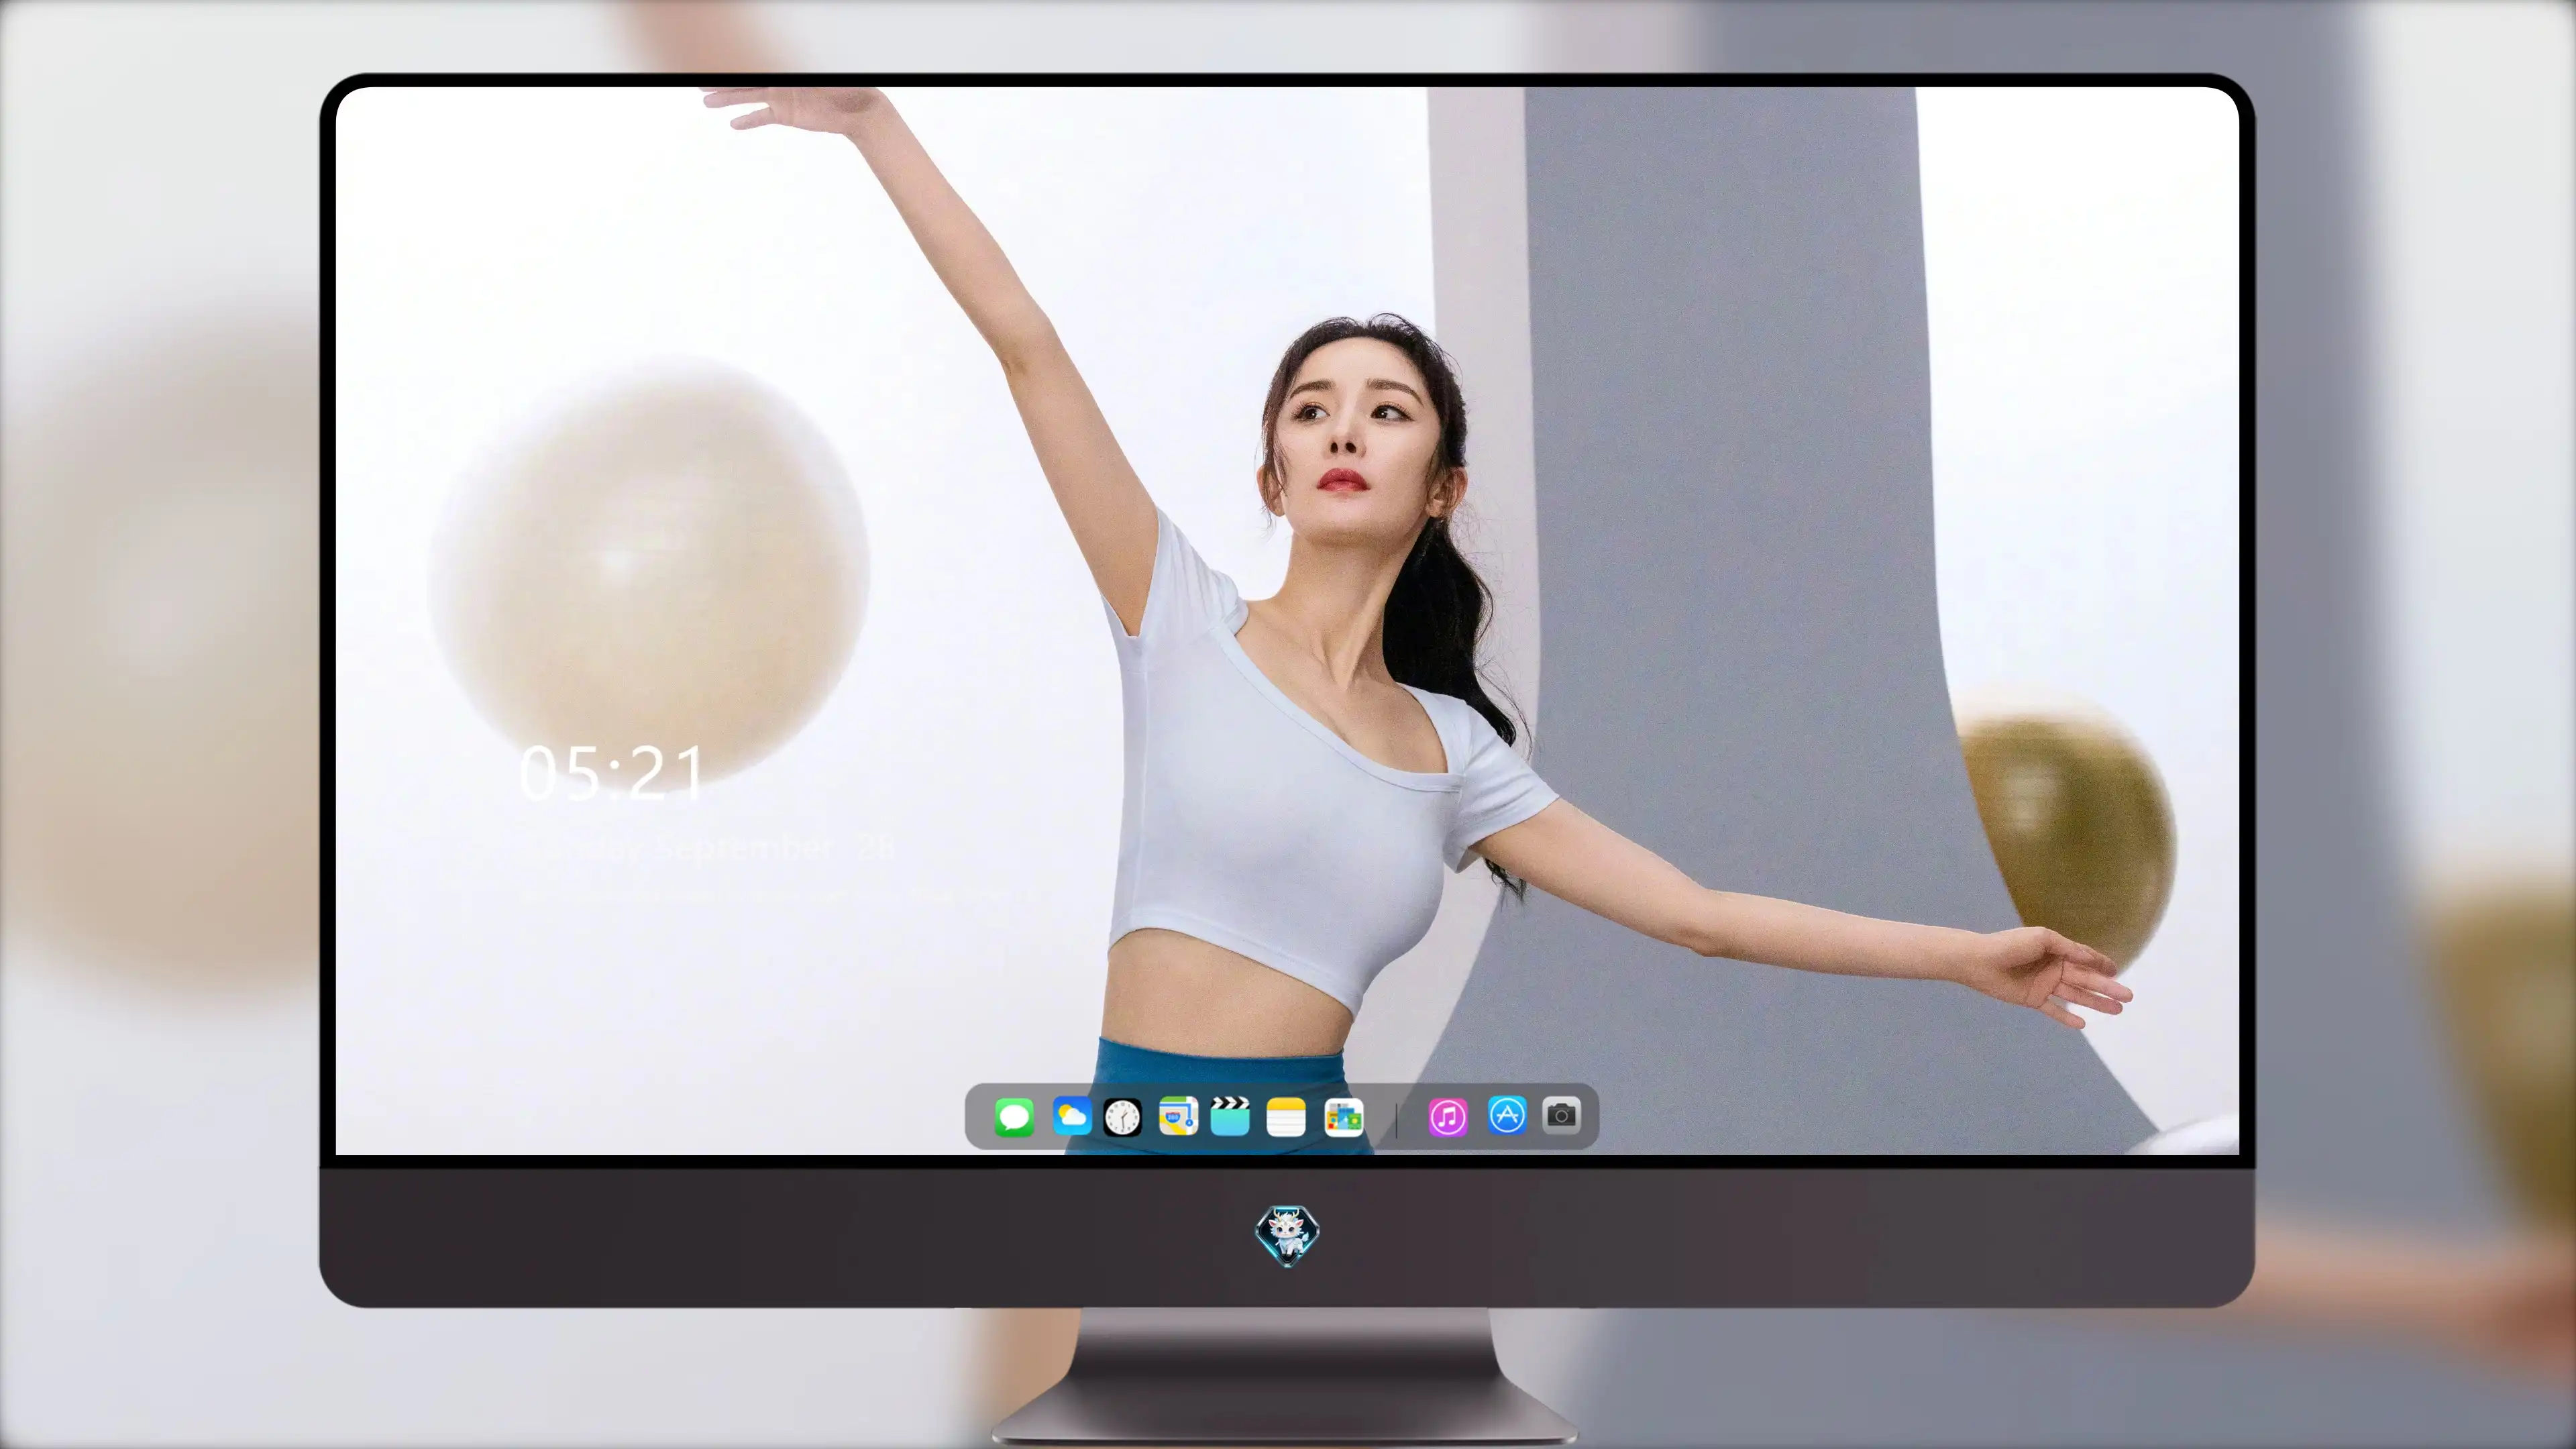The height and width of the screenshot is (1449, 2576).
Task: Open the Clock app in the dock
Action: (x=1122, y=1117)
